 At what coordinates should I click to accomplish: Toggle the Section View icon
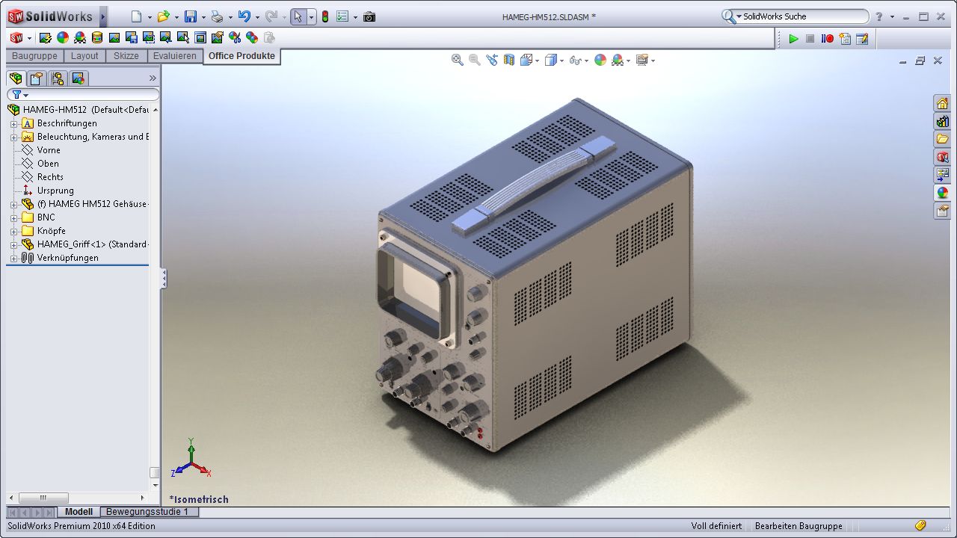pos(509,60)
